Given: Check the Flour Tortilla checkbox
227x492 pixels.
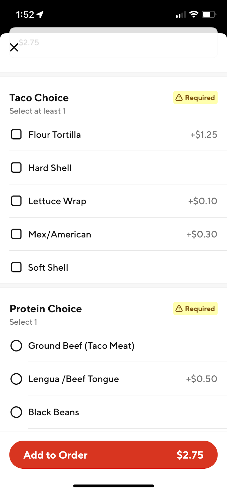Looking at the screenshot, I should coord(16,135).
